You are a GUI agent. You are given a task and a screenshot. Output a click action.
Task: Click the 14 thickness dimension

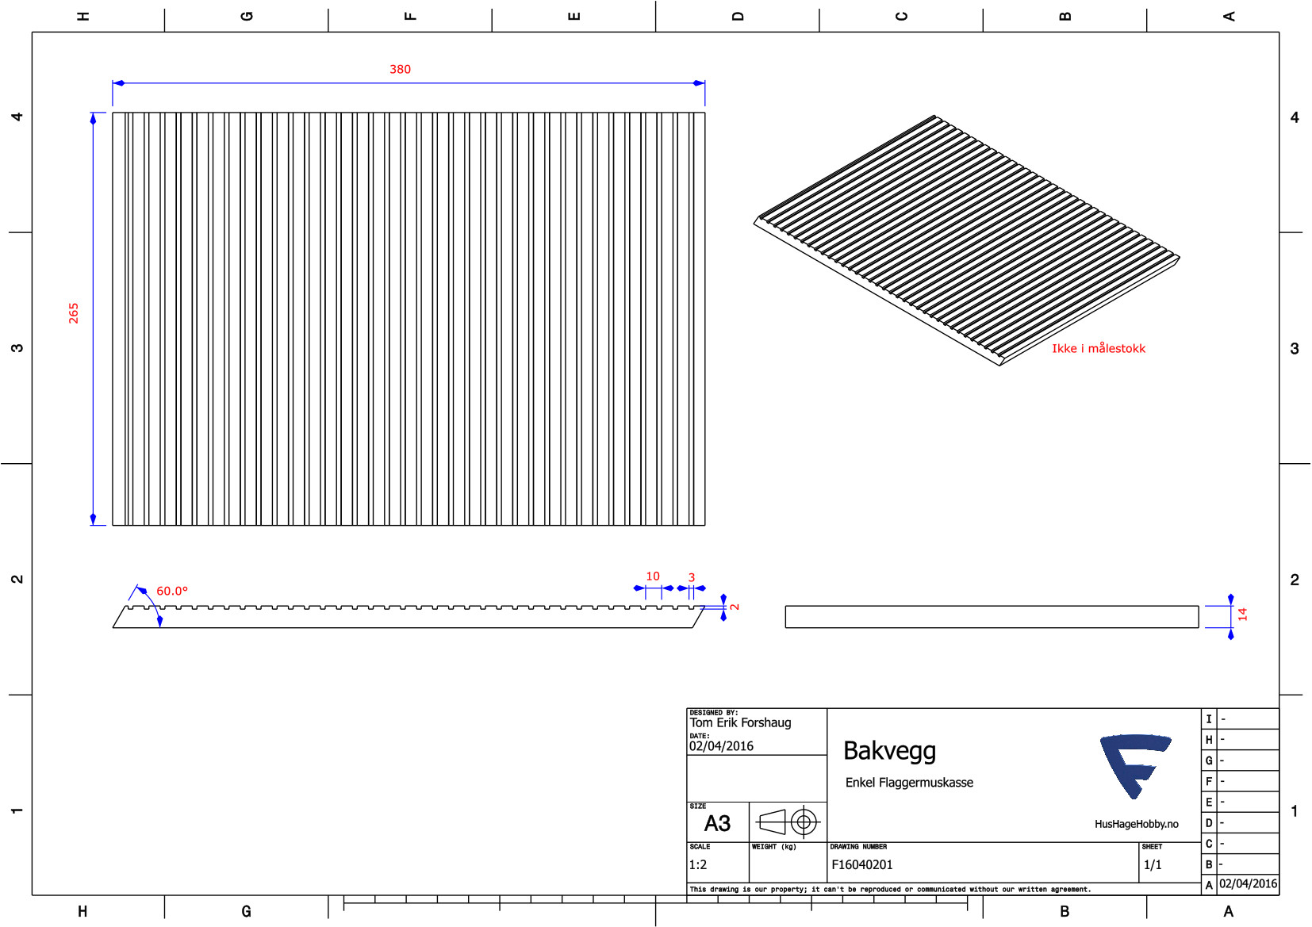1242,614
